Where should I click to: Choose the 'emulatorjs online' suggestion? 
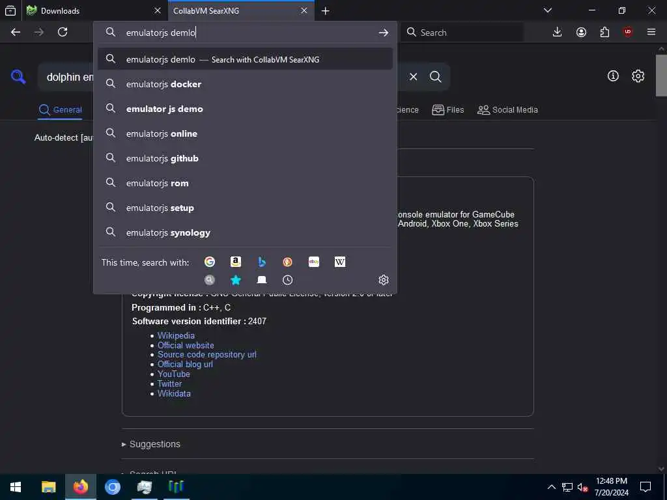[245, 133]
